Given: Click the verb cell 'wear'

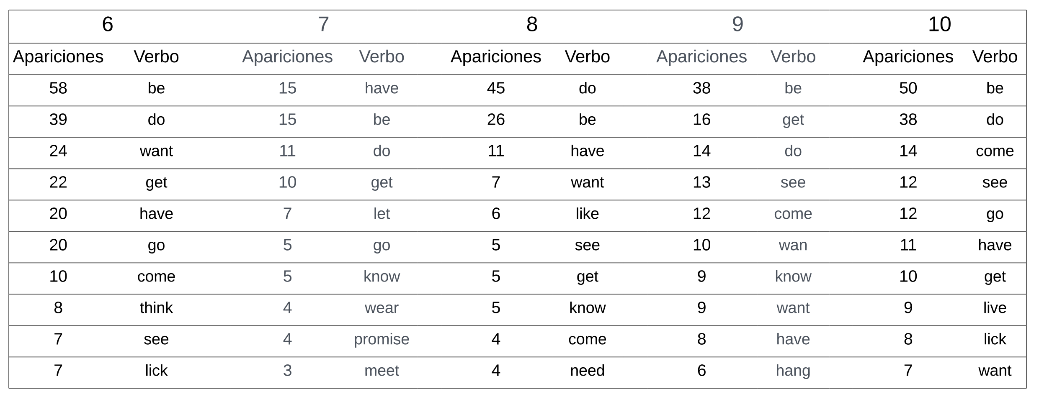Looking at the screenshot, I should coord(382,308).
